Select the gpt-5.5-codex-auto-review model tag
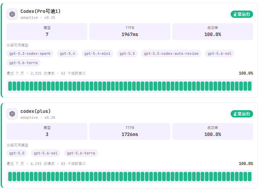This screenshot has height=194, width=258. (171, 53)
